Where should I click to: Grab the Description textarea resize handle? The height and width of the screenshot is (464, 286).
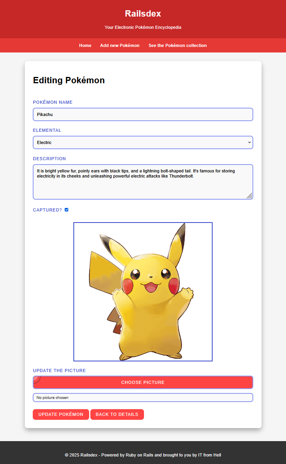coord(249,196)
